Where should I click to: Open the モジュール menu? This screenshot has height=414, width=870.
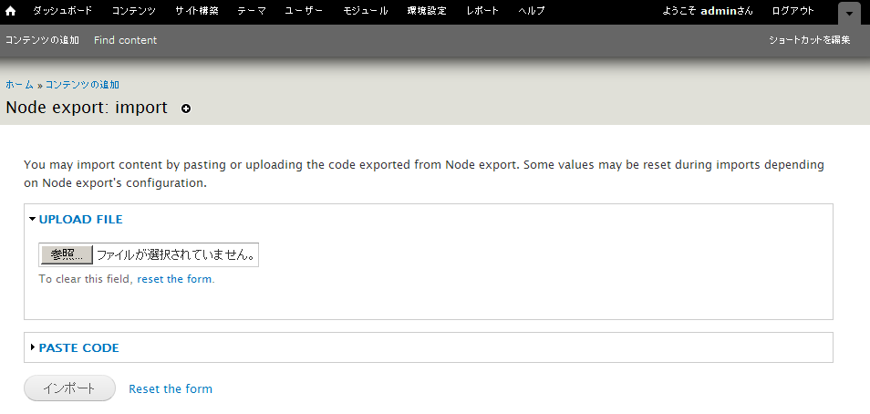[x=365, y=11]
